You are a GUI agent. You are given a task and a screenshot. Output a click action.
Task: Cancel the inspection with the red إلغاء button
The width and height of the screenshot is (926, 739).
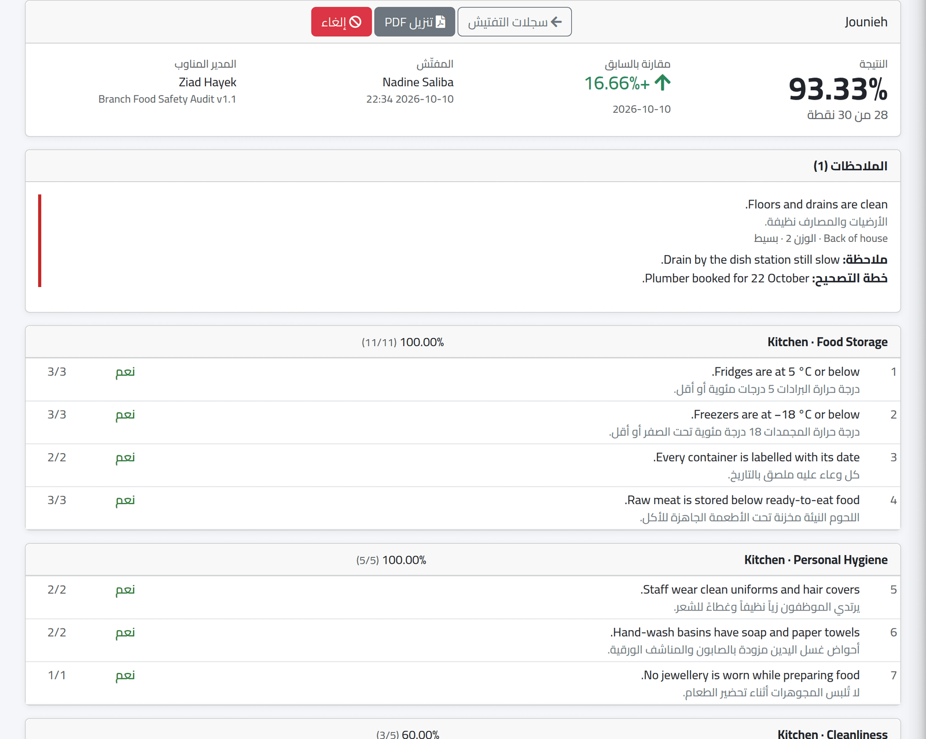[341, 22]
